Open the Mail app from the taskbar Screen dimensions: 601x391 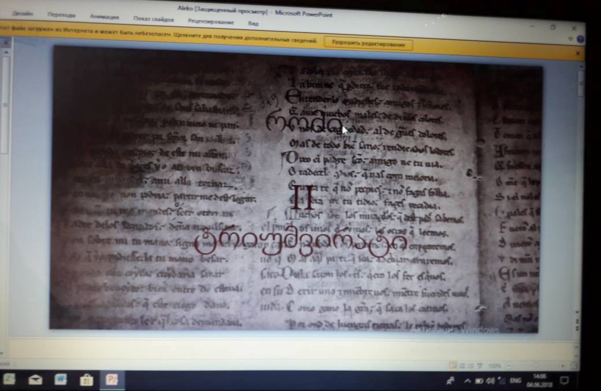tap(35, 379)
